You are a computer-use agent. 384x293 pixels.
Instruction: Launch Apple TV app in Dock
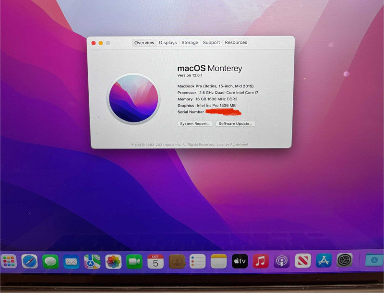point(240,261)
